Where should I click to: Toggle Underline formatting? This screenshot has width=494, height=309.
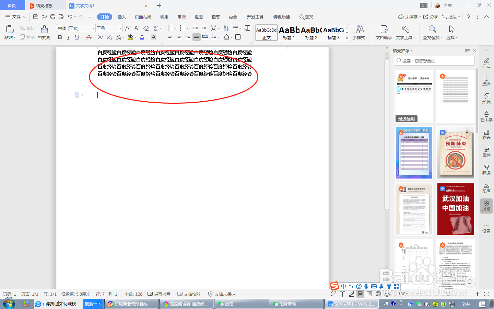point(77,37)
